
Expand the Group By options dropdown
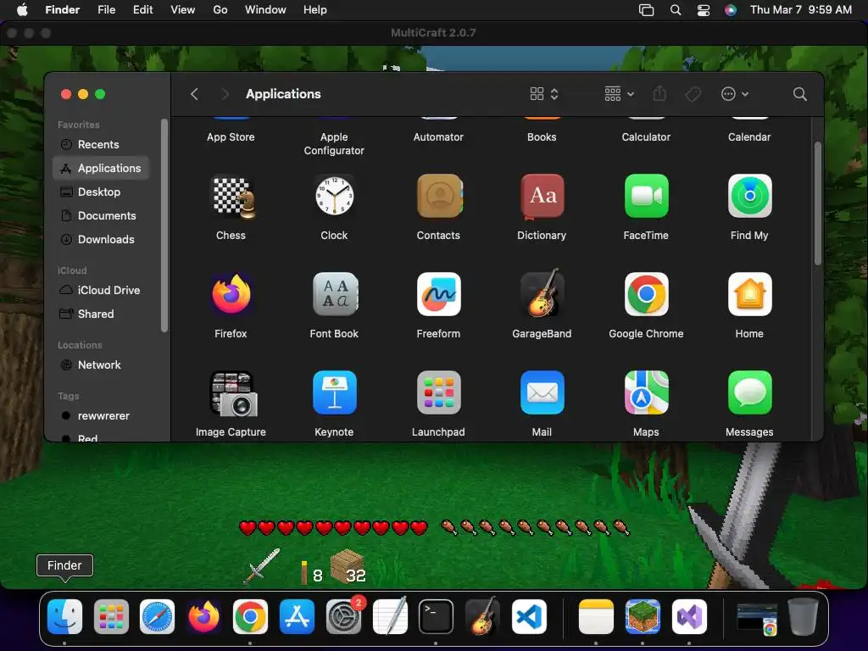coord(619,94)
